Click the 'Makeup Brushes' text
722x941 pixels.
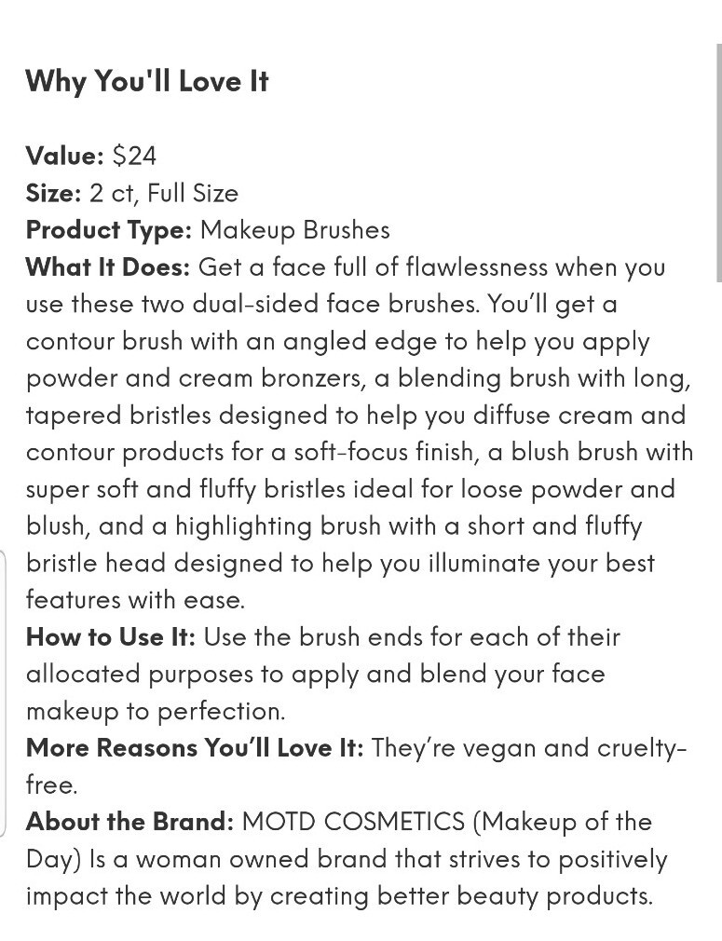point(294,230)
